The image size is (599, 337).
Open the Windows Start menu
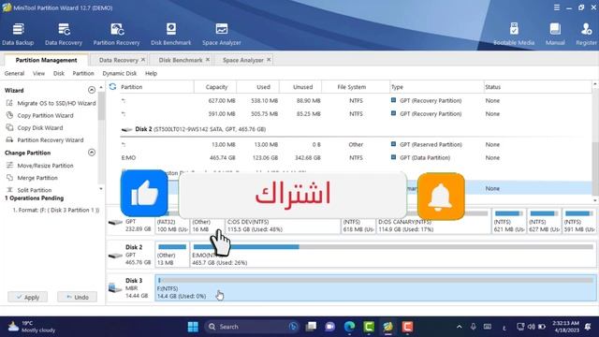pos(193,327)
